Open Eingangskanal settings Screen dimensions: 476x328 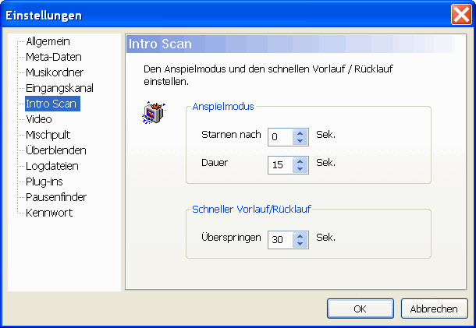coord(59,88)
